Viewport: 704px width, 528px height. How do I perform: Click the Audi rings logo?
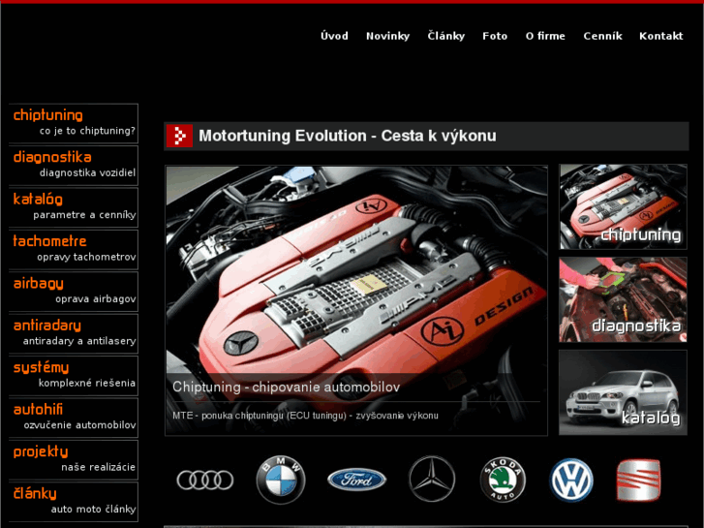click(x=204, y=480)
